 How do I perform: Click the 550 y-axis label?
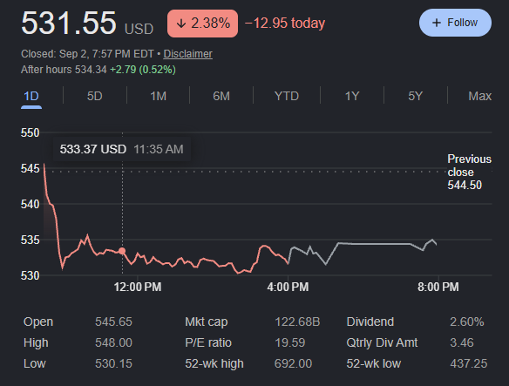click(30, 132)
